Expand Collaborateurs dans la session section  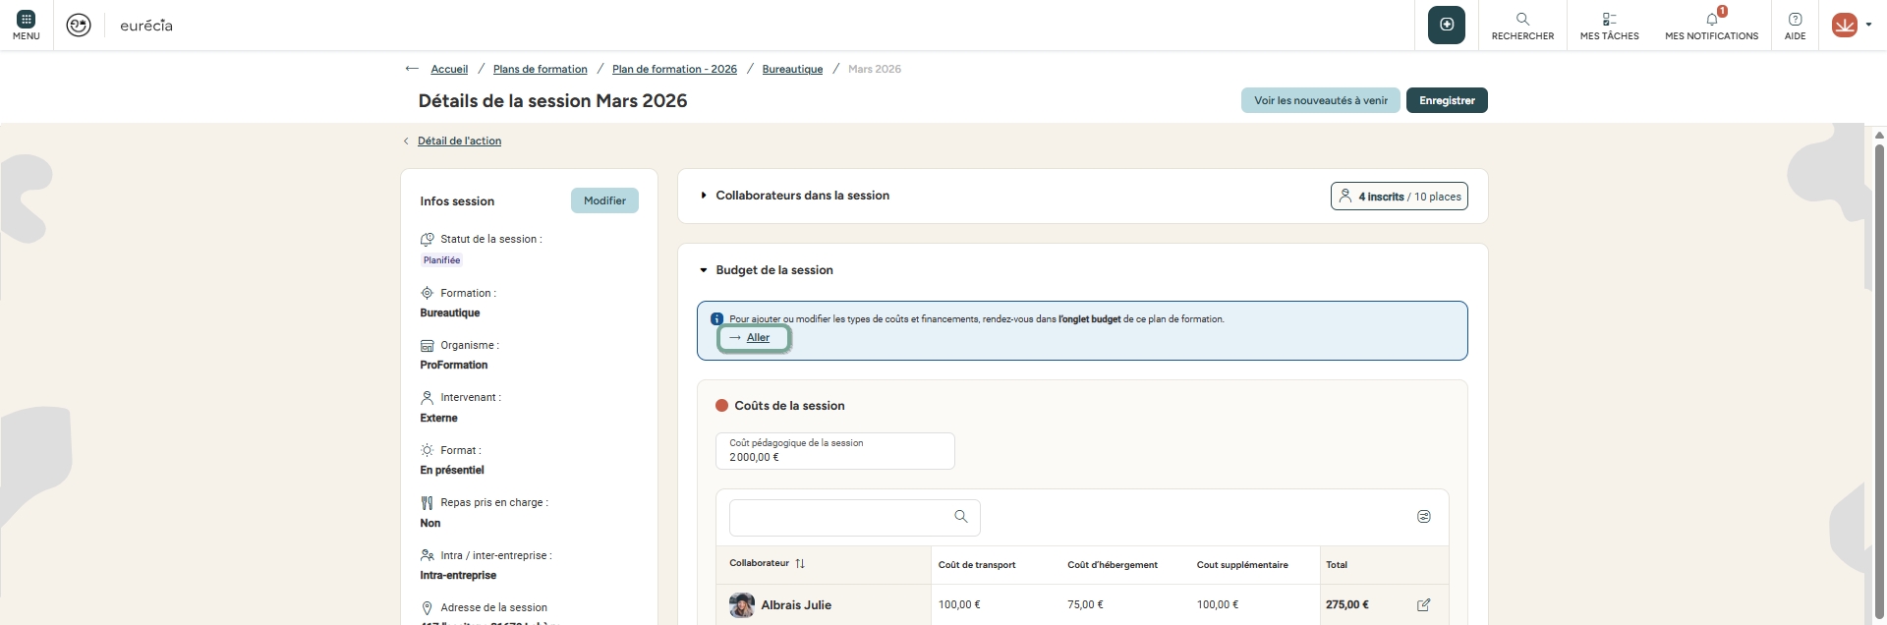(704, 196)
